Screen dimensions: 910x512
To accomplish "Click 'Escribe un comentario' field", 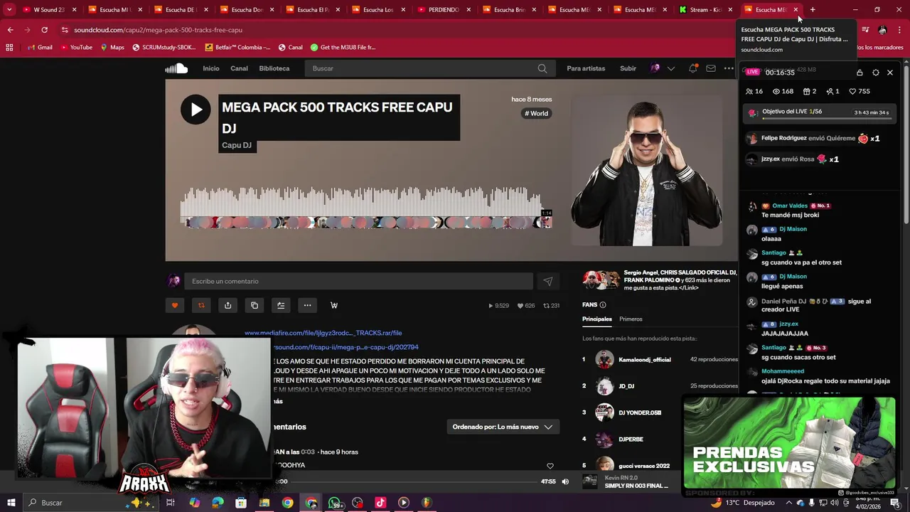I will (358, 281).
